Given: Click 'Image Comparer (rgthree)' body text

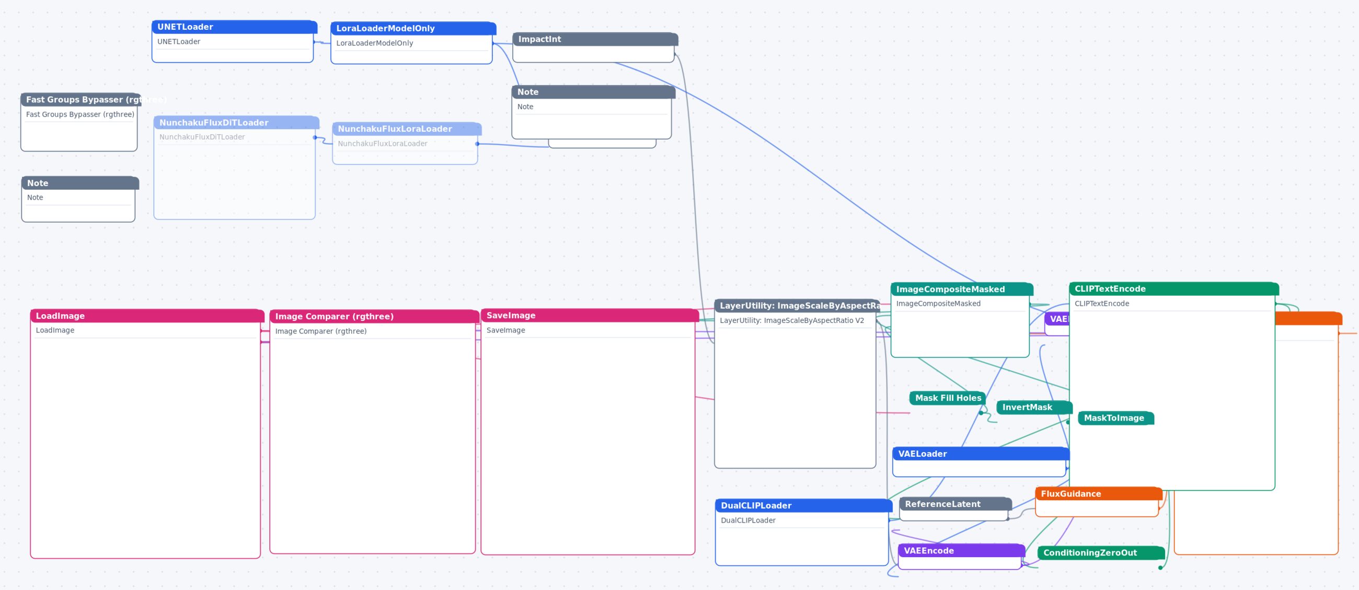Looking at the screenshot, I should (x=321, y=331).
